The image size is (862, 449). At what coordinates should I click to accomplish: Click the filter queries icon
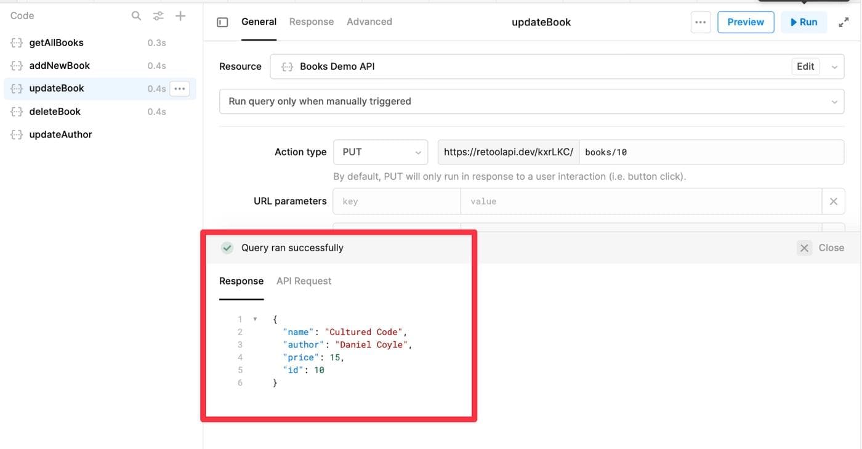[x=158, y=15]
